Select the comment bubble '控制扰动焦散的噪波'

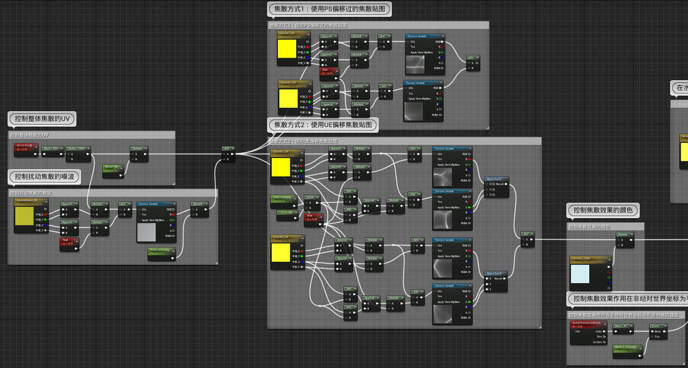click(x=44, y=177)
